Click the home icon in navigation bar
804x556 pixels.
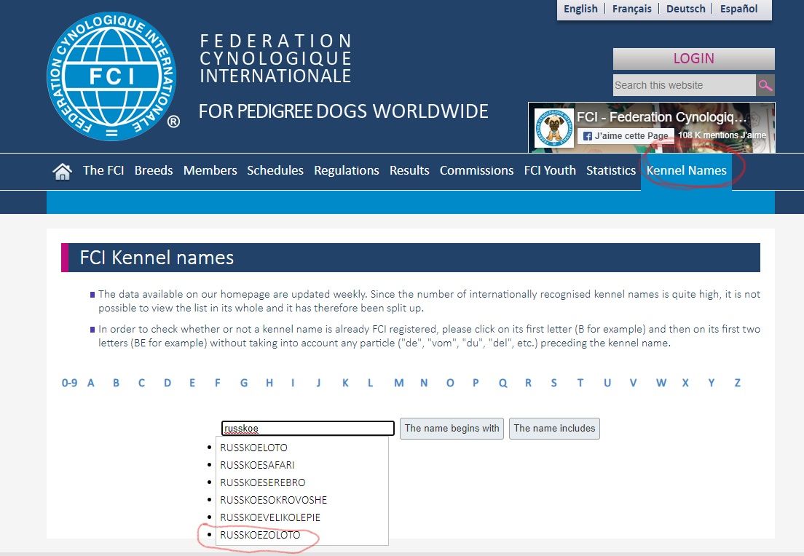(63, 171)
